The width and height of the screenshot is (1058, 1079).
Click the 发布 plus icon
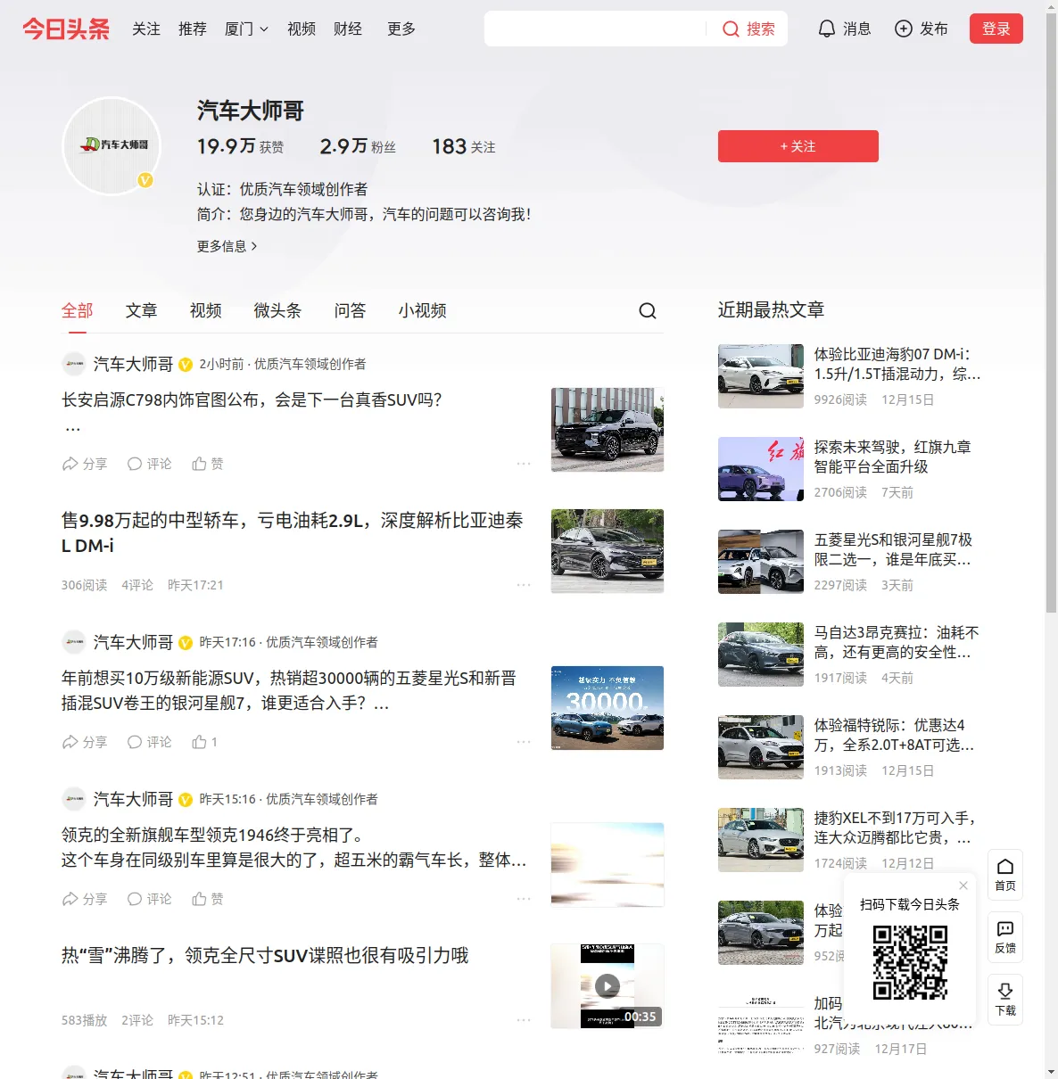[x=904, y=29]
